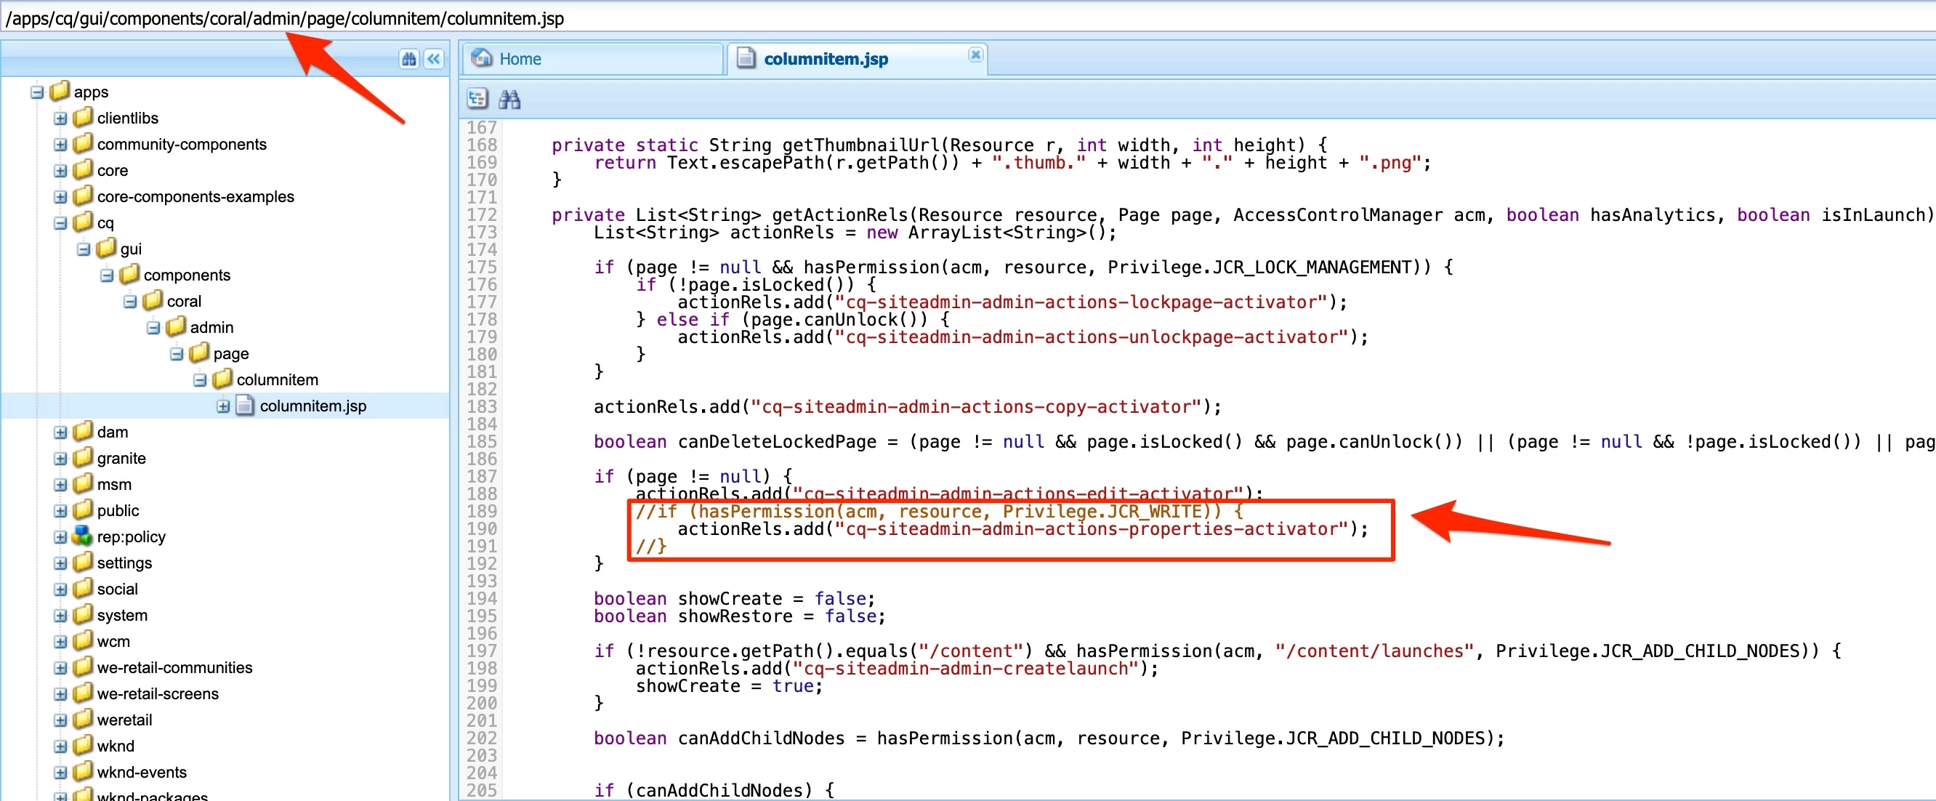
Task: Collapse the coral folder node
Action: click(130, 302)
